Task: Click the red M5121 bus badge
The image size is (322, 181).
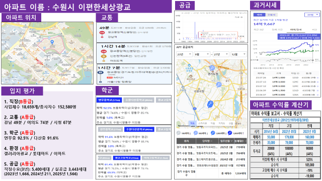Action: 110,77
